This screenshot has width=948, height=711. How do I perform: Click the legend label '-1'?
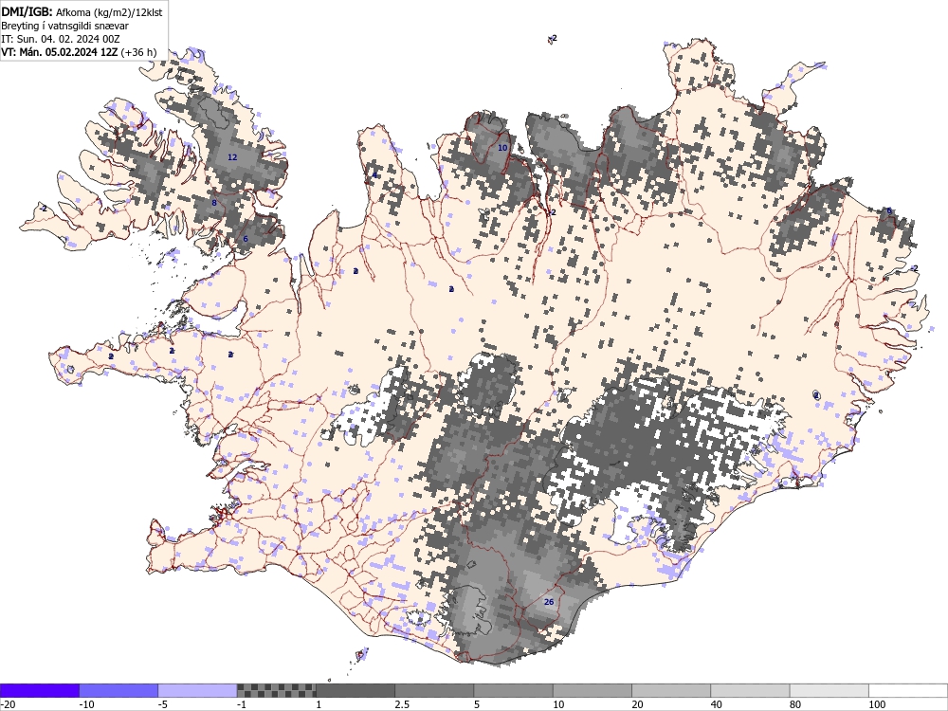243,705
